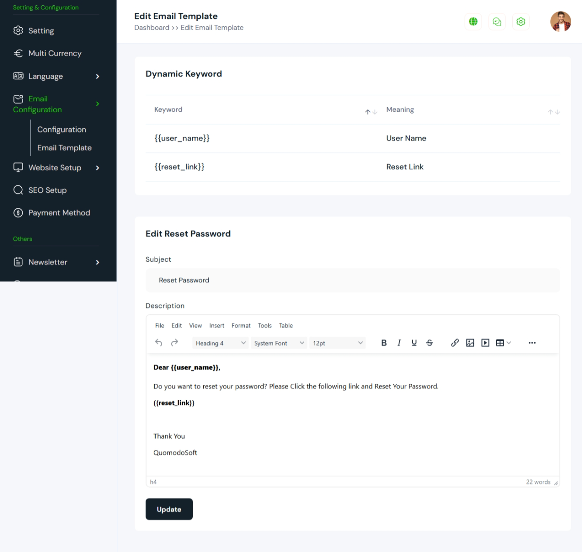The image size is (582, 552).
Task: Open the Setting sidebar menu item
Action: pyautogui.click(x=41, y=31)
